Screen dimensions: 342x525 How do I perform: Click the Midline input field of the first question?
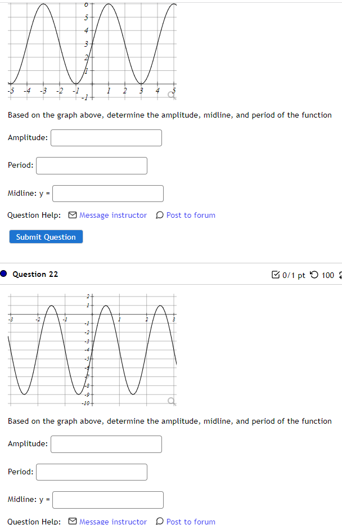pyautogui.click(x=107, y=193)
